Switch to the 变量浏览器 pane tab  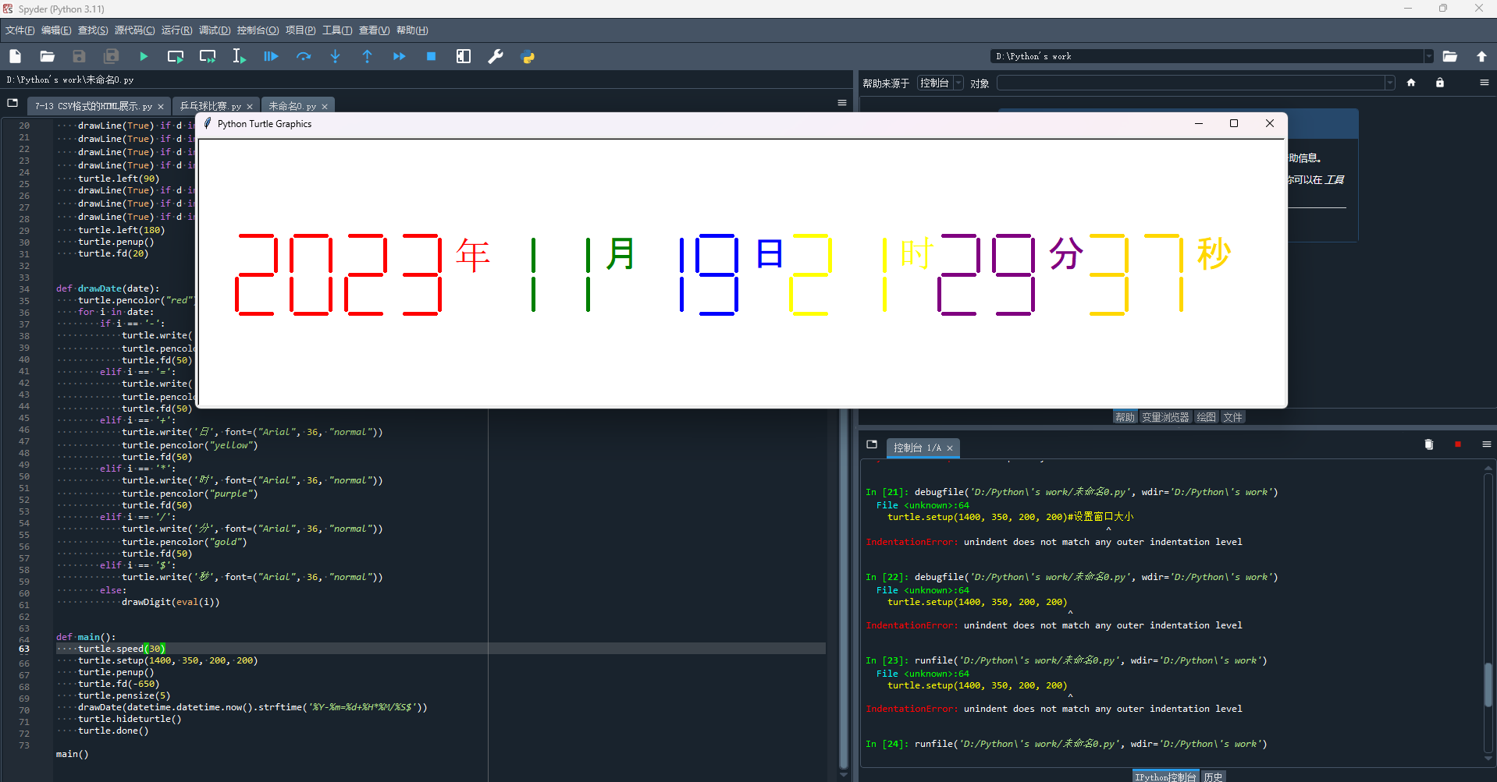(1165, 417)
